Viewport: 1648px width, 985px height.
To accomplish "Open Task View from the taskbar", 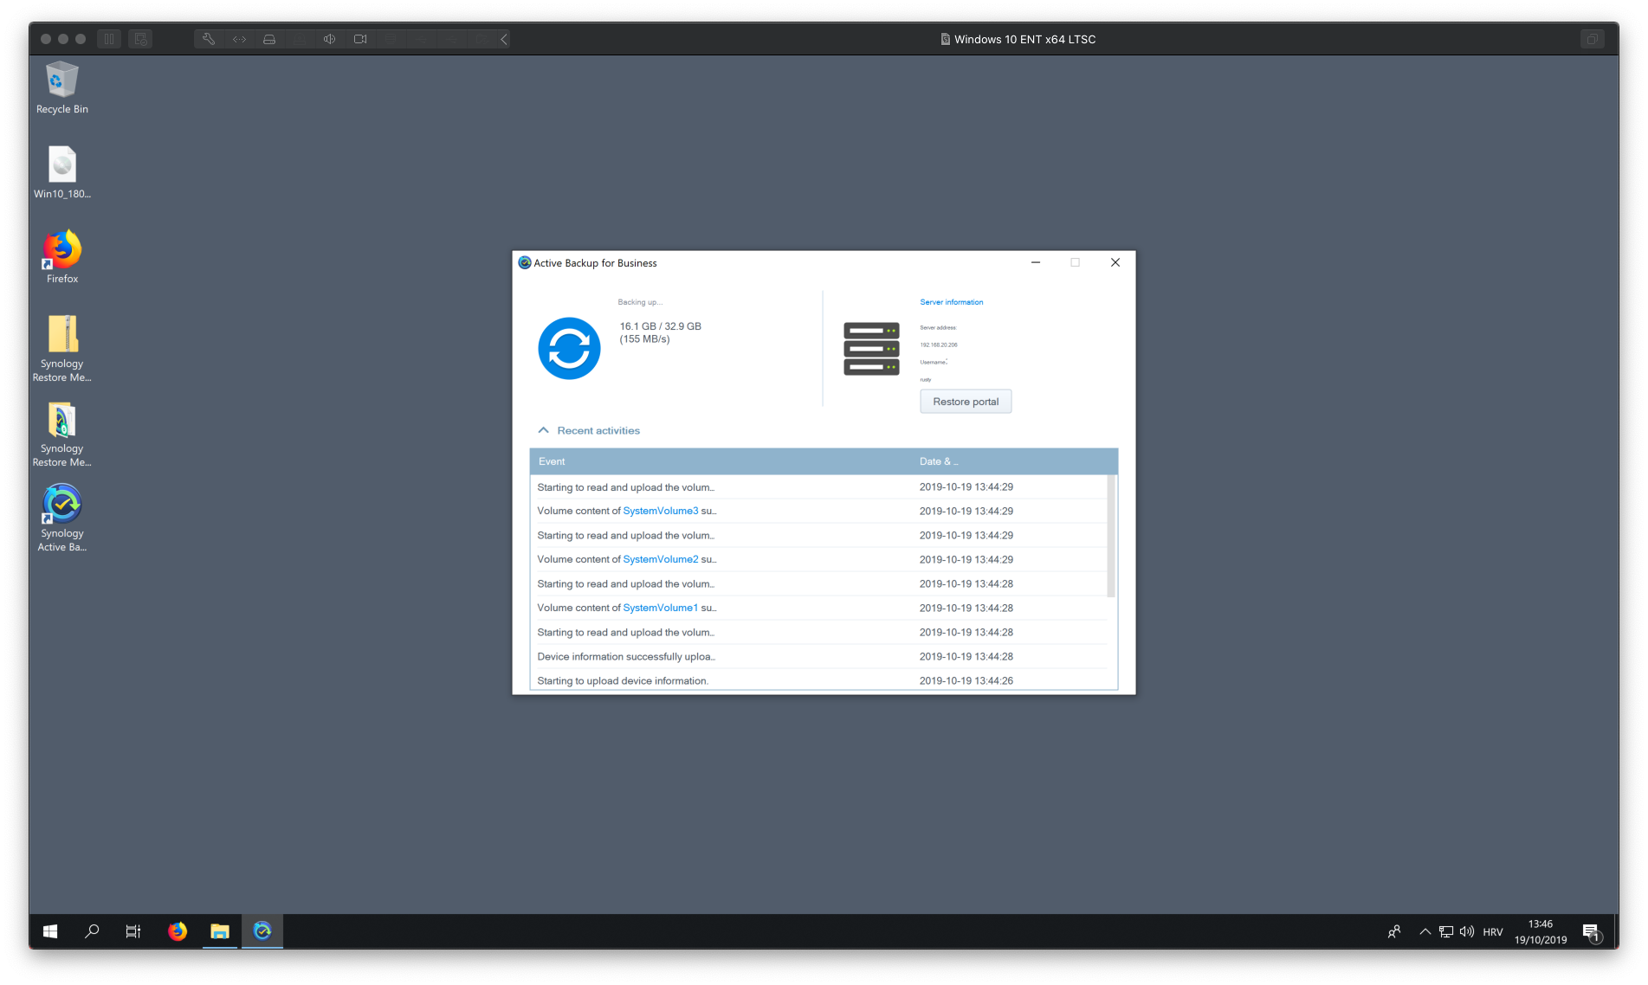I will (133, 931).
